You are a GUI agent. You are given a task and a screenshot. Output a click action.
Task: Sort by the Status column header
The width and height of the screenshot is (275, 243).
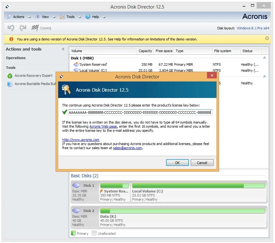click(251, 51)
